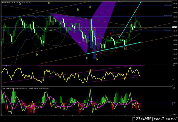This screenshot has width=178, height=122.
Task: Select the 1101.65 value on the price scale
Action: (x=175, y=59)
